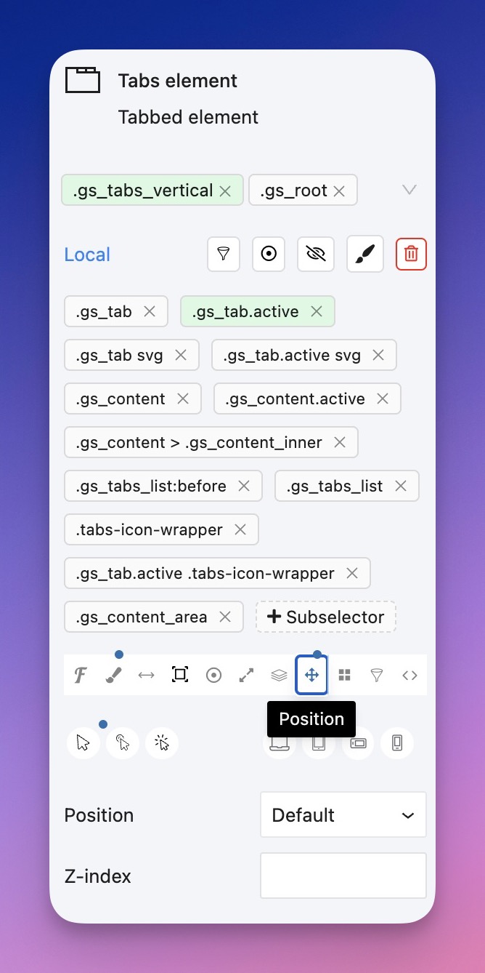Click the Add Subselector button
Viewport: 485px width, 973px height.
(325, 617)
